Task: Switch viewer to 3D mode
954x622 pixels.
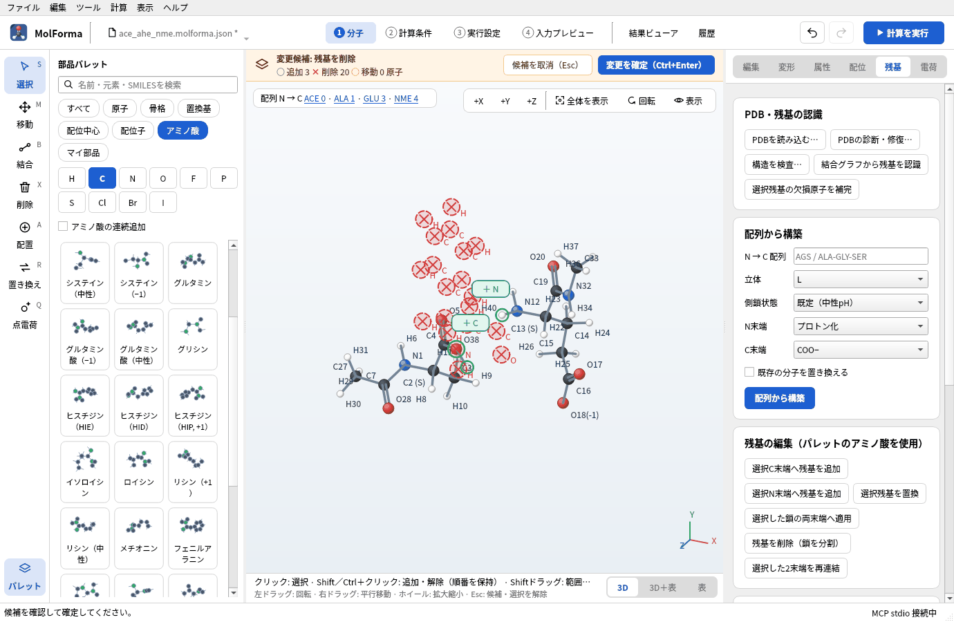Action: tap(623, 587)
